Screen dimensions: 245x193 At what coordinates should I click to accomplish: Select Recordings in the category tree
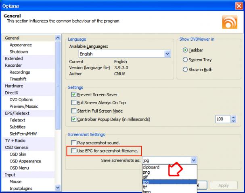20,72
